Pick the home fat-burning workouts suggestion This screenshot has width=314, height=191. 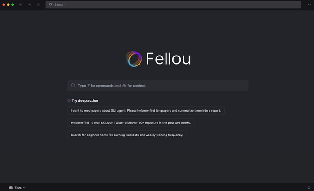(126, 135)
